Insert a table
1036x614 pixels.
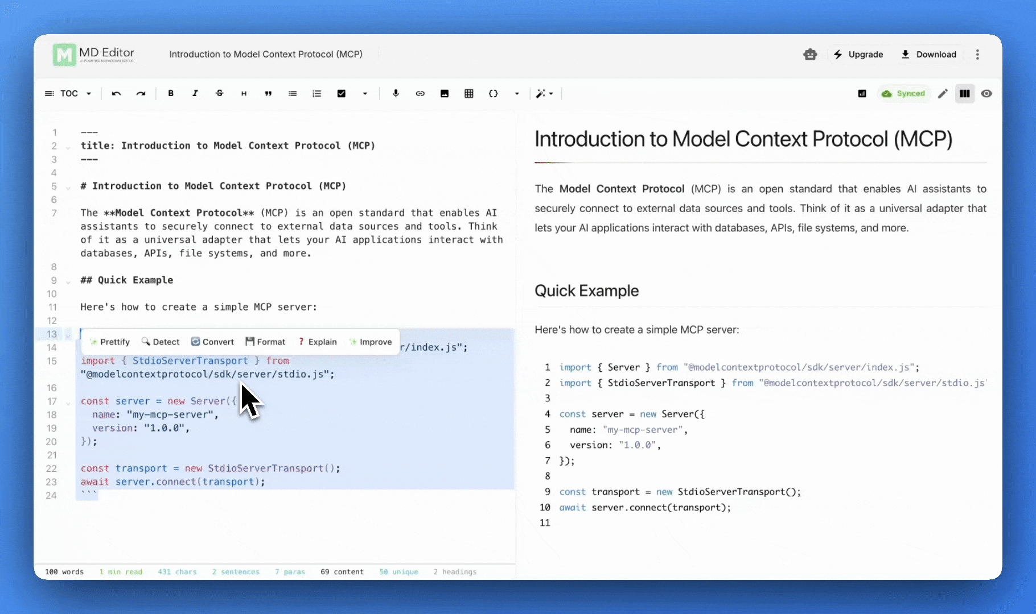pos(469,93)
